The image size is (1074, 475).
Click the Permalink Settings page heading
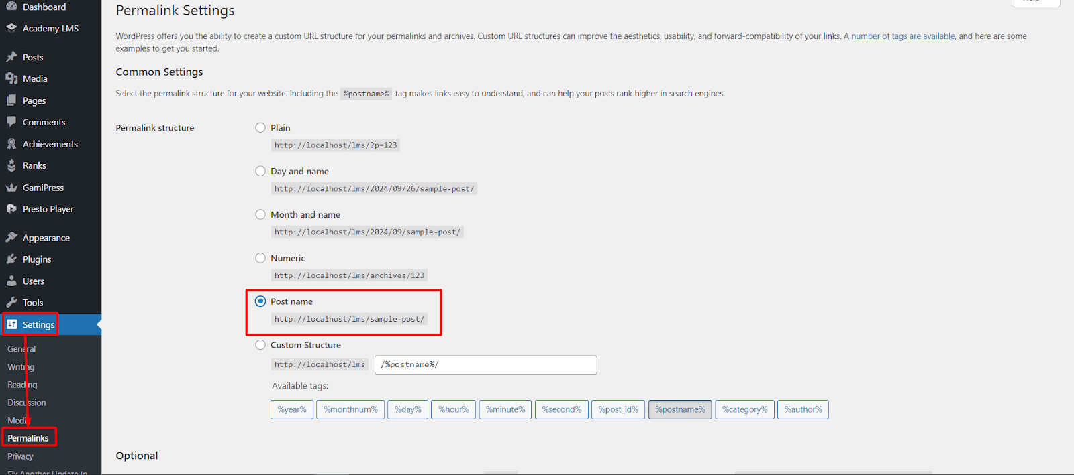(175, 11)
